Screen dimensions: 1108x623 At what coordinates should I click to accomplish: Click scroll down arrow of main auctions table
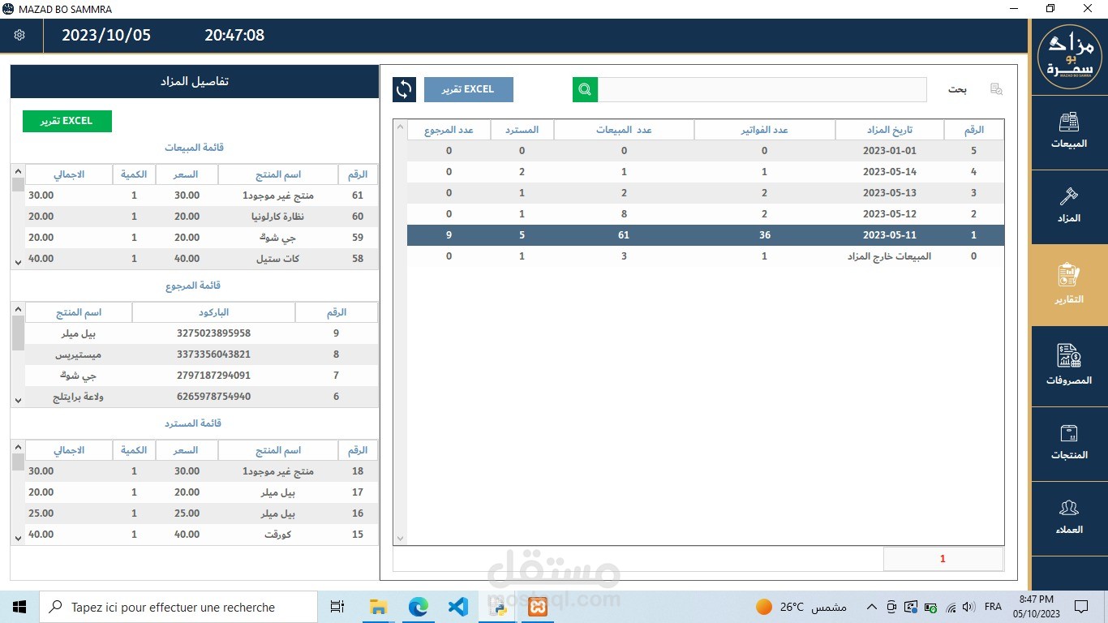click(400, 539)
